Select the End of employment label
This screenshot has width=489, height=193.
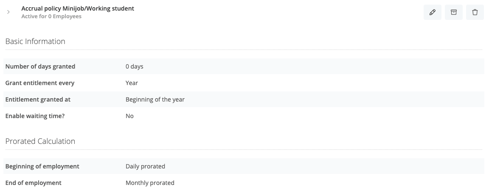click(34, 183)
